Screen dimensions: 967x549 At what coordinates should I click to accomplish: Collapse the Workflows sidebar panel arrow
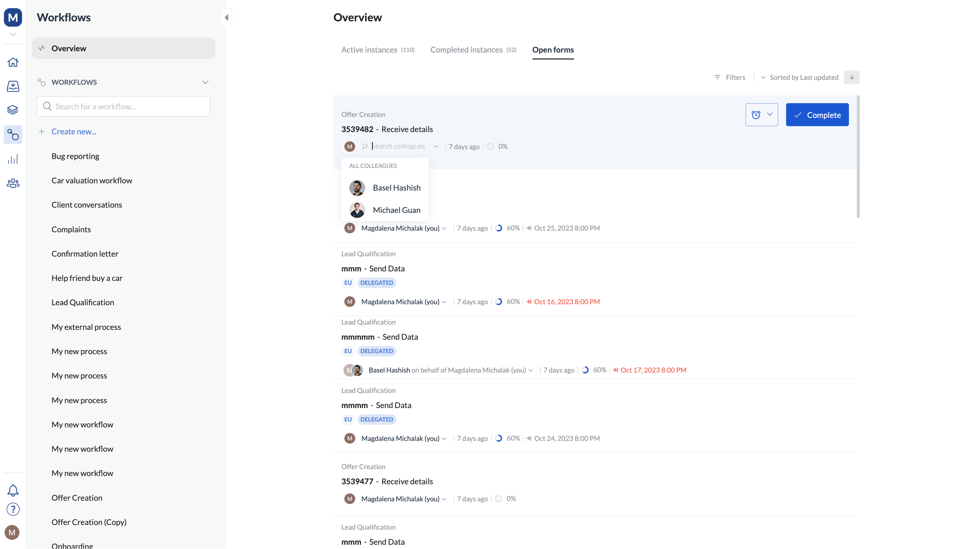(226, 17)
